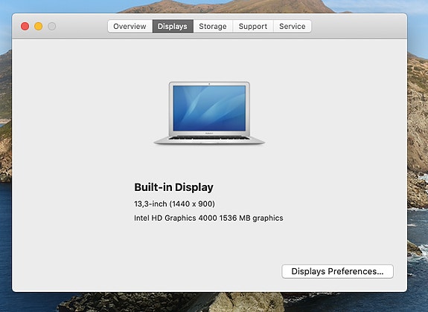Click the rocky island wallpaper below the window
428x312 pixels.
[175, 302]
